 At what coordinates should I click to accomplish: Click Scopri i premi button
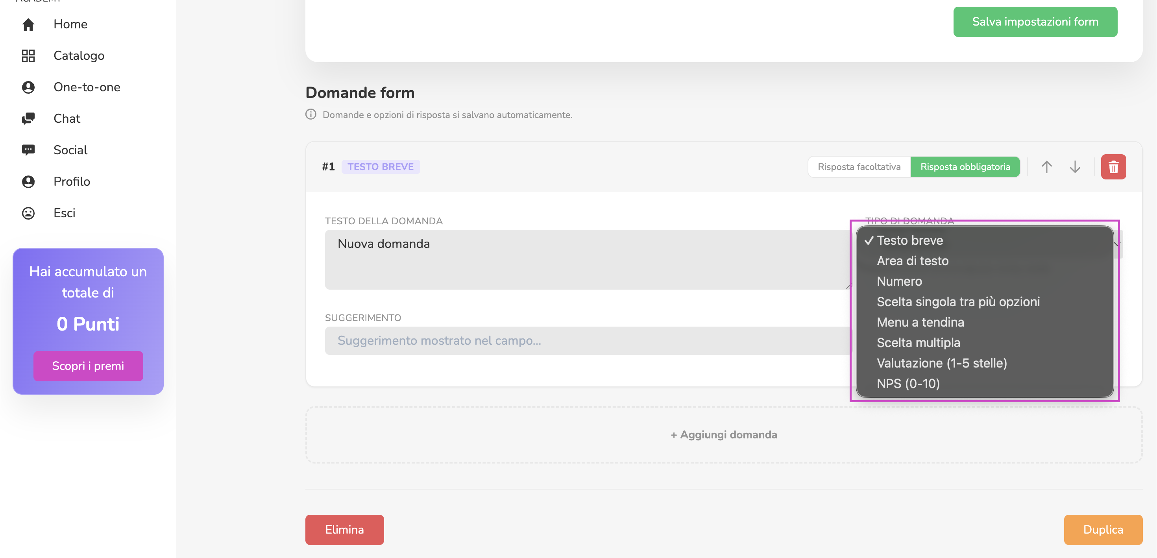(88, 366)
